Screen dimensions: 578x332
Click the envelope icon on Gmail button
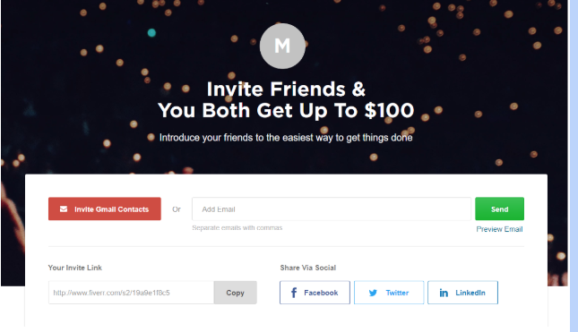click(64, 209)
